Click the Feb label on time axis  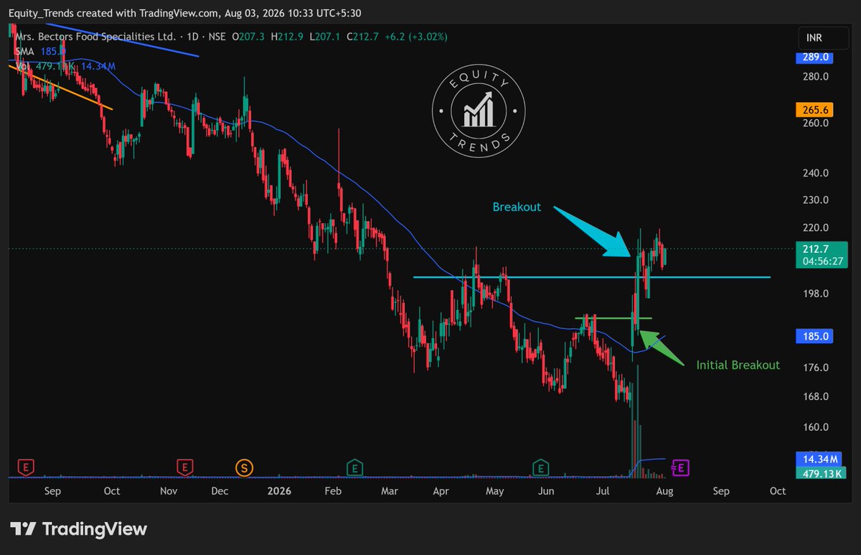pyautogui.click(x=332, y=491)
